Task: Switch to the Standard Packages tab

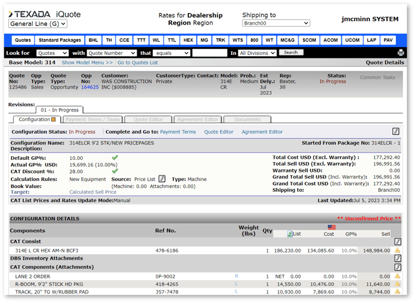Action: [60, 40]
